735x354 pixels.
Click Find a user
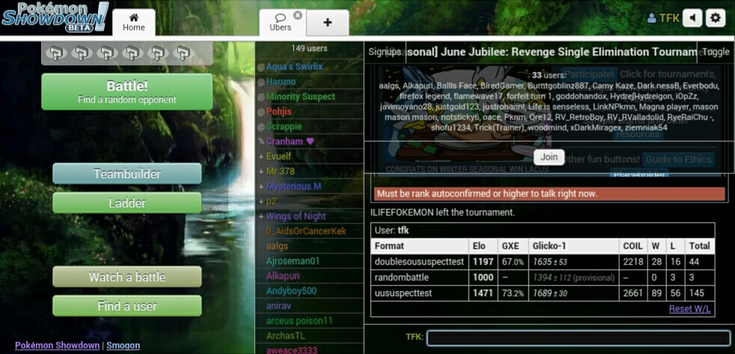click(x=127, y=305)
